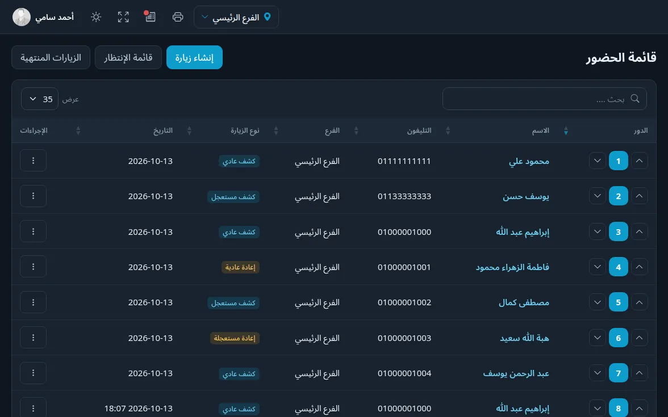Click queue number 1 badge
The image size is (668, 417).
[618, 161]
